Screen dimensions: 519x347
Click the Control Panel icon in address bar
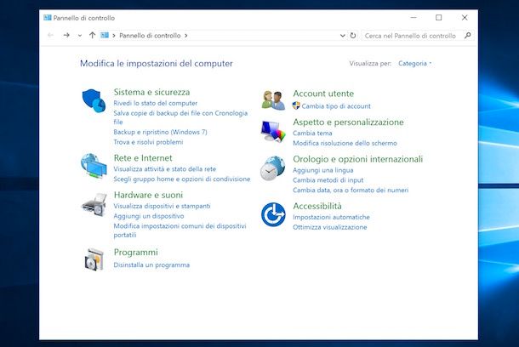coord(105,35)
